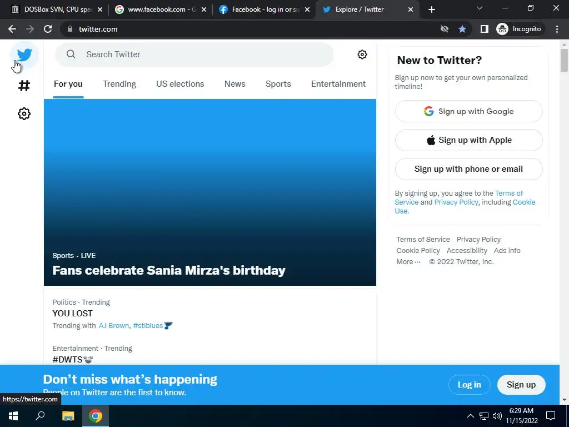569x427 pixels.
Task: Open Windows taskbar search
Action: 40,416
